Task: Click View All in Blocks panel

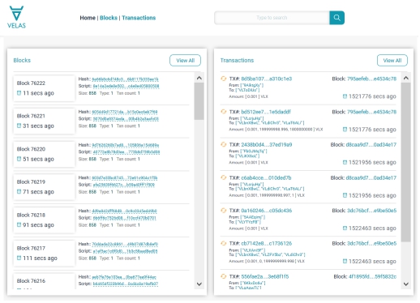Action: (185, 61)
